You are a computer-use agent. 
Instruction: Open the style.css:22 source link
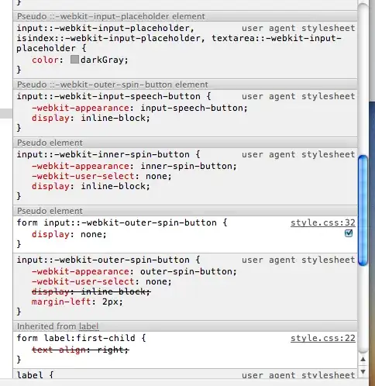323,338
